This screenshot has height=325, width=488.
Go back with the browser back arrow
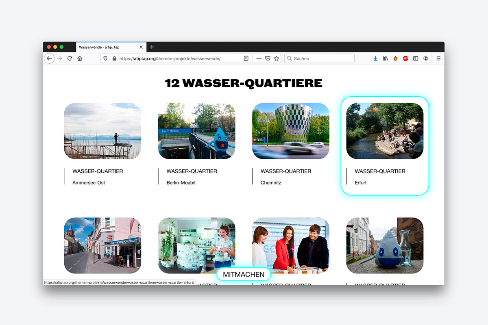49,58
